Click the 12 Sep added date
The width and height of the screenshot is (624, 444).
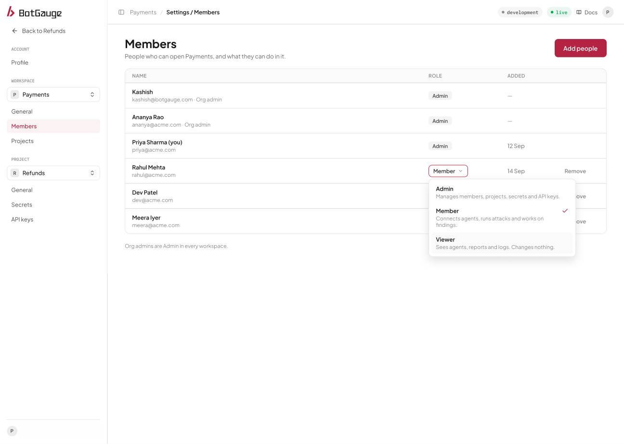tap(516, 146)
